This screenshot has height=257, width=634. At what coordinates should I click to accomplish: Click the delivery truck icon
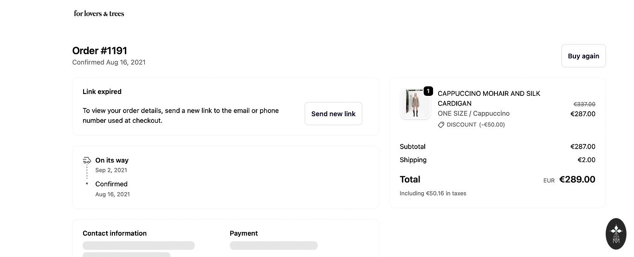tap(87, 160)
